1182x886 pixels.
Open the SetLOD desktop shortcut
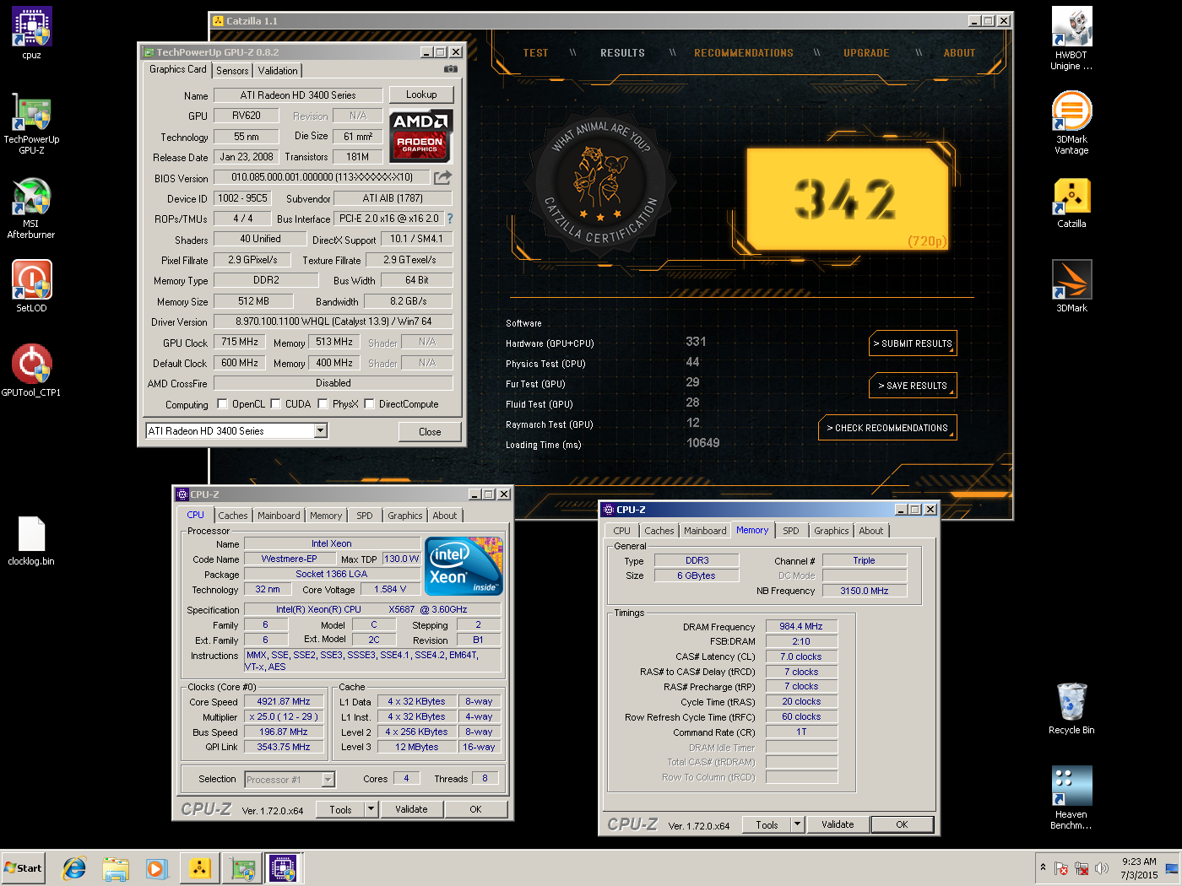tap(31, 287)
